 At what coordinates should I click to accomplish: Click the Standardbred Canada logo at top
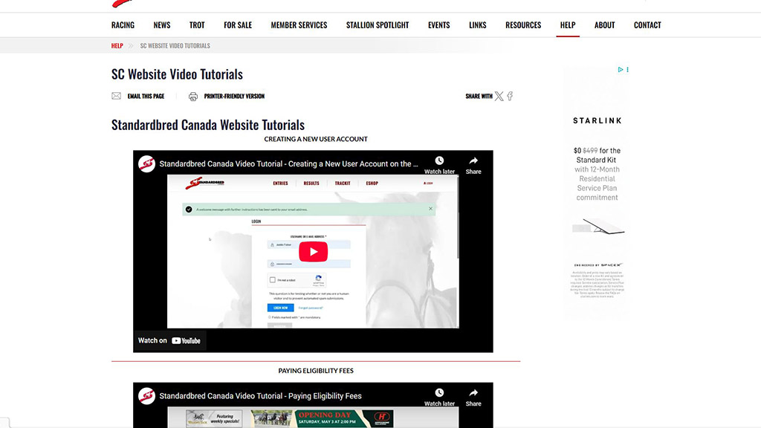pyautogui.click(x=123, y=4)
